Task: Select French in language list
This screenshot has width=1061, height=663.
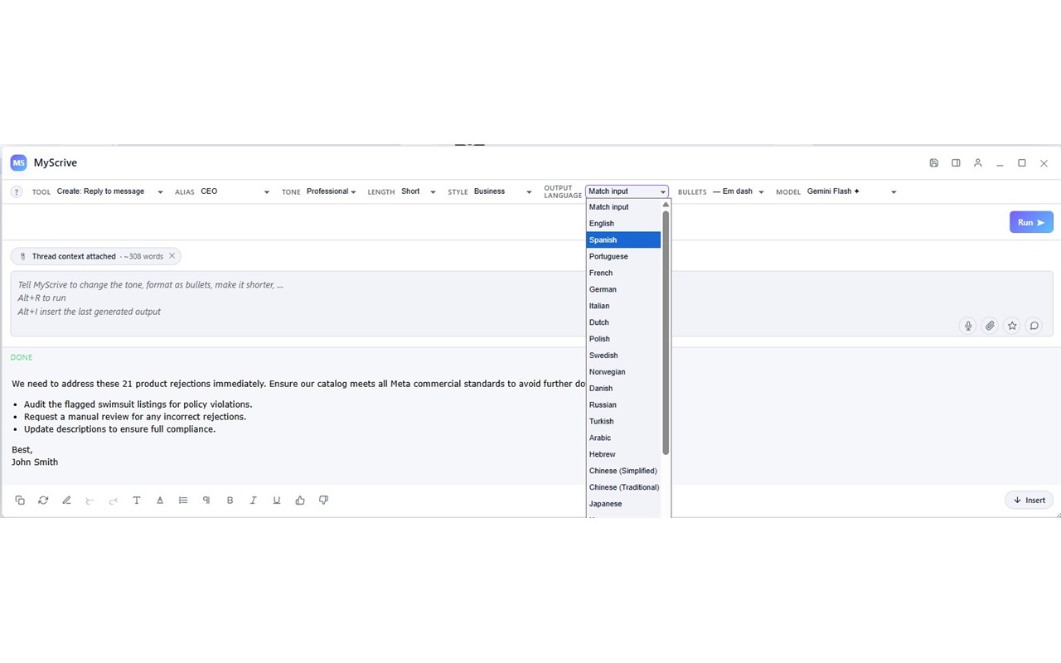Action: (x=623, y=273)
